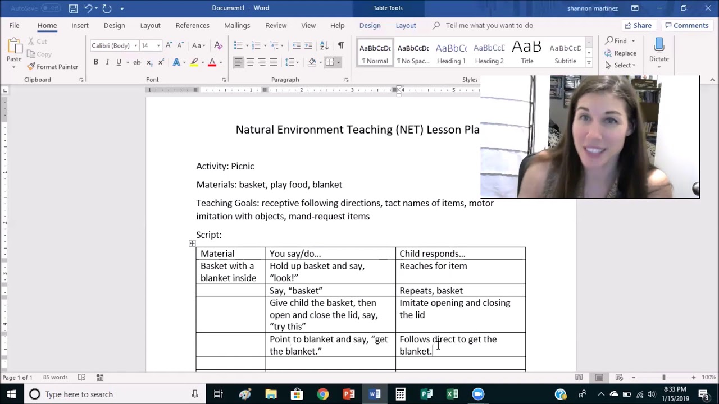Click Sort A-Z icon
This screenshot has width=719, height=404.
coord(324,45)
